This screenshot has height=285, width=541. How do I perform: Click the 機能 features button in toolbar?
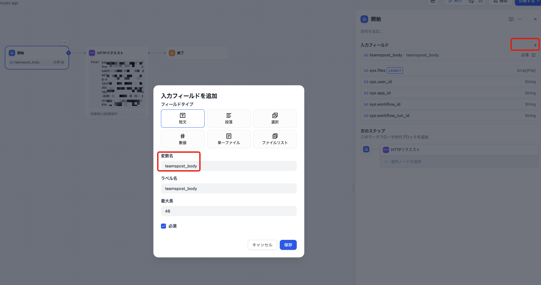500,2
